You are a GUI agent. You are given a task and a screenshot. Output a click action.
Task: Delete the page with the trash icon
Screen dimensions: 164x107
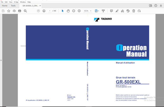tap(134, 11)
